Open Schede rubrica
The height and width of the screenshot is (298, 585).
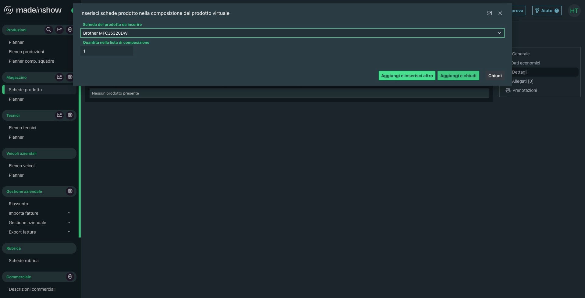point(24,261)
